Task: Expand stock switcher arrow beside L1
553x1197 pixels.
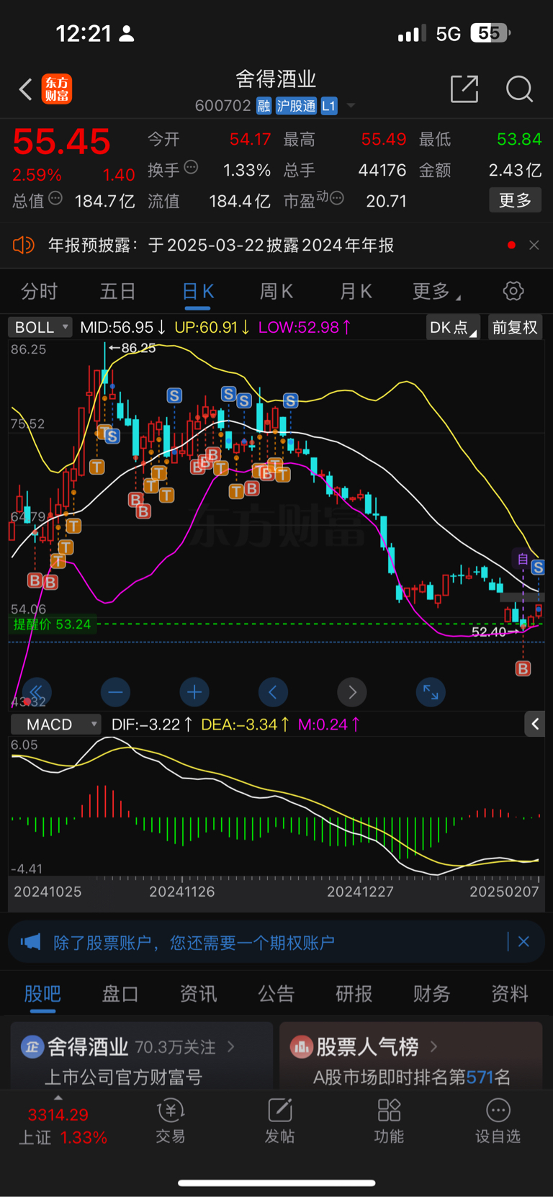Action: tap(351, 106)
